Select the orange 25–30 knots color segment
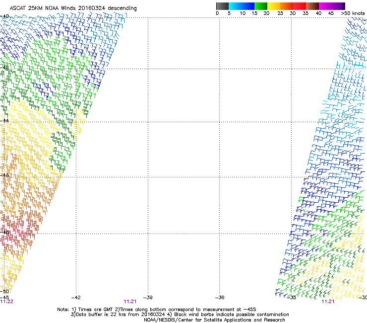Screen dimensions: 367x323 tap(287, 6)
